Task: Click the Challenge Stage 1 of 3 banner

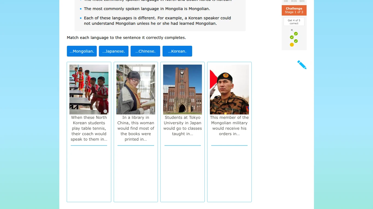Action: pos(294,10)
